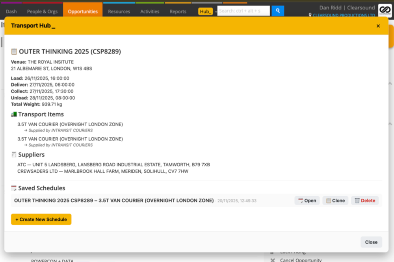Click the document icon by Suppliers
This screenshot has height=262, width=394.
point(14,155)
